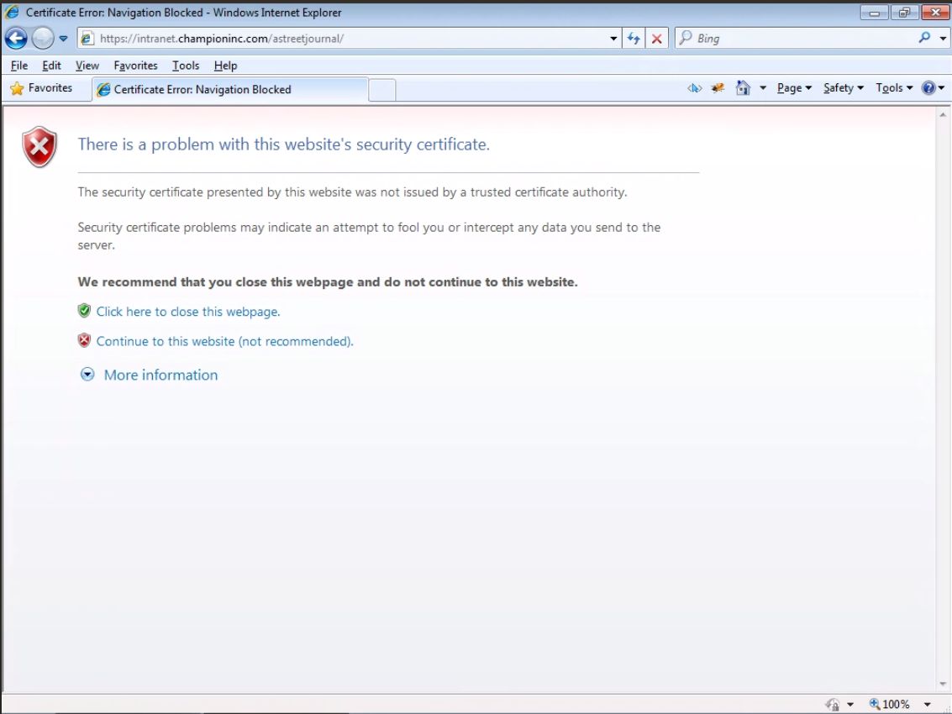Open the zoom level dropdown arrow
Image resolution: width=952 pixels, height=714 pixels.
(927, 704)
